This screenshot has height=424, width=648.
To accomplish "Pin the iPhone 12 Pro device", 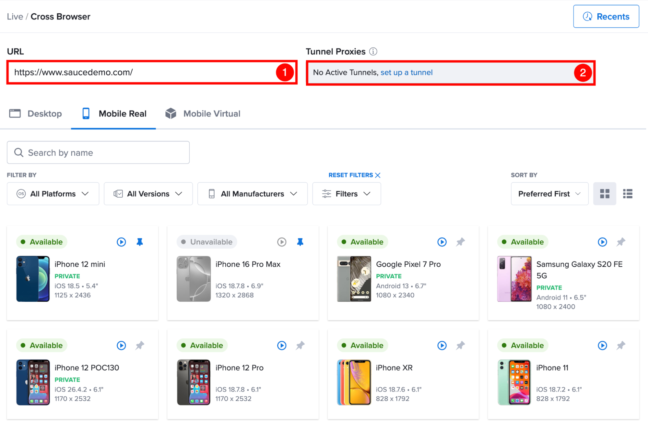I will pos(300,345).
